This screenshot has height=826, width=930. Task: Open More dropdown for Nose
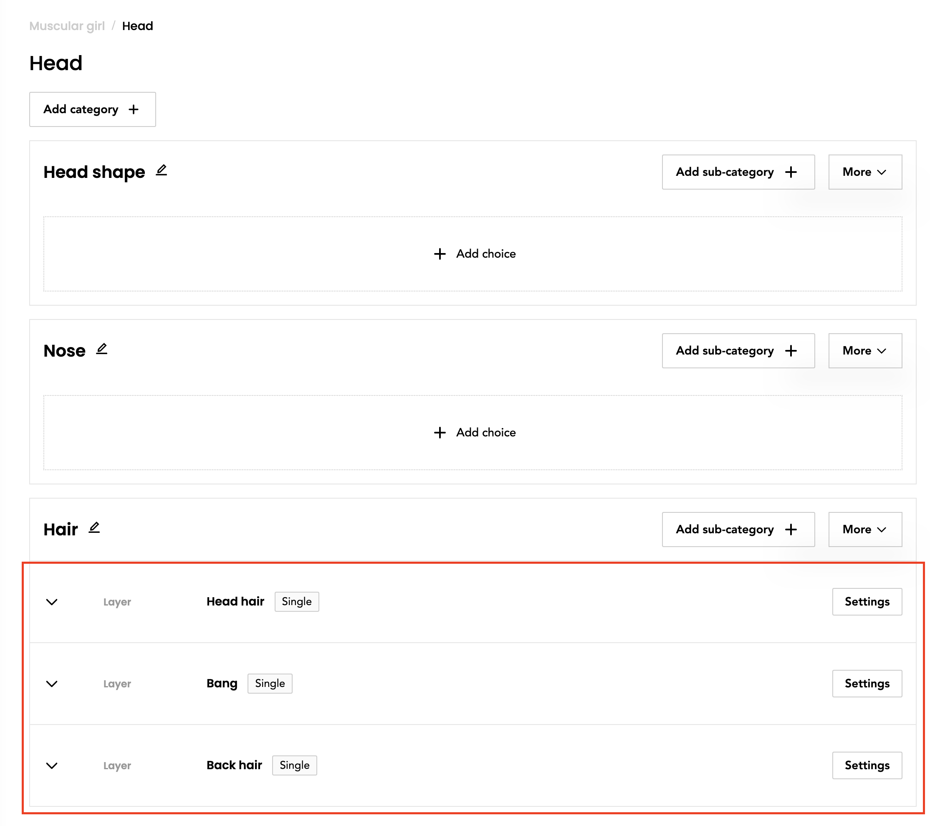pyautogui.click(x=864, y=351)
